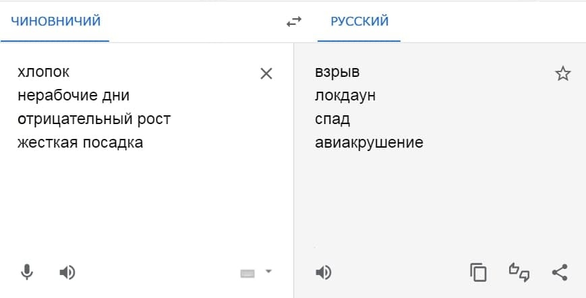This screenshot has height=298, width=586.
Task: Open the on-screen keyboard icon
Action: 248,273
